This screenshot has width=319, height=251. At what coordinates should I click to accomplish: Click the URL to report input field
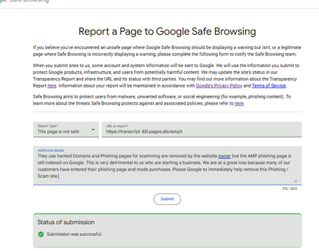202,130
